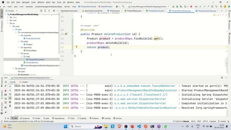The width and height of the screenshot is (231, 130).
Task: Collapse the service package
Action: point(19,53)
